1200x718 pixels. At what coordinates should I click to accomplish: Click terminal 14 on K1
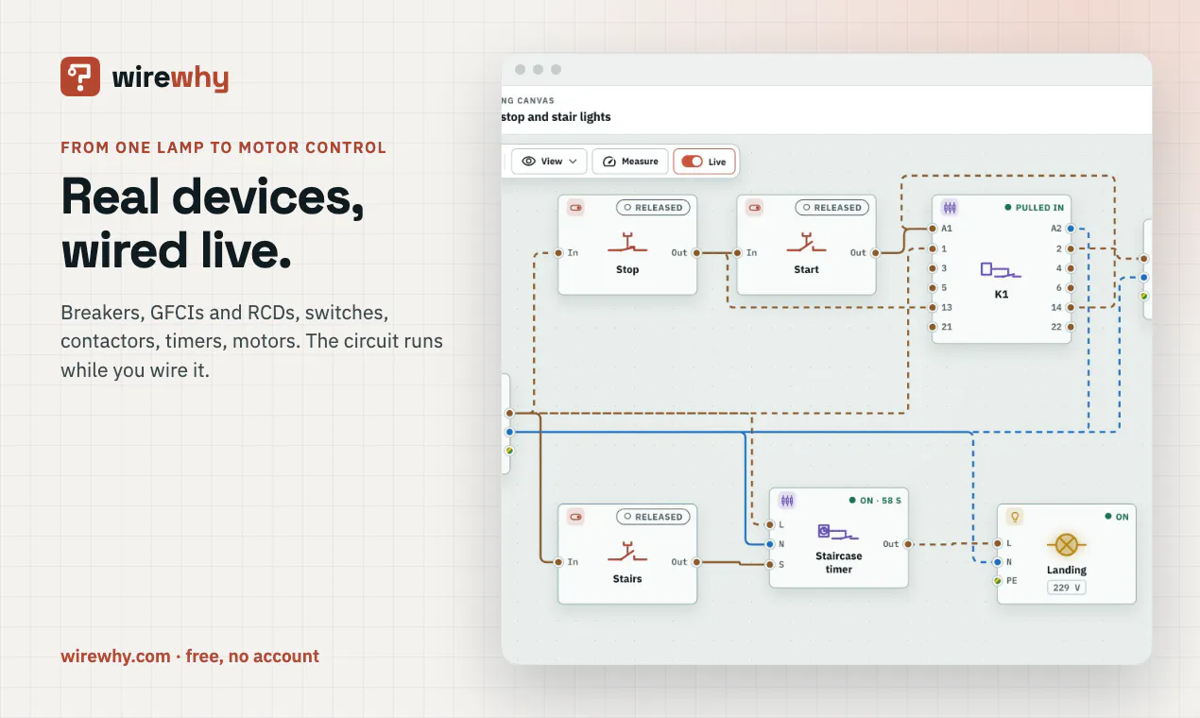click(x=1071, y=308)
